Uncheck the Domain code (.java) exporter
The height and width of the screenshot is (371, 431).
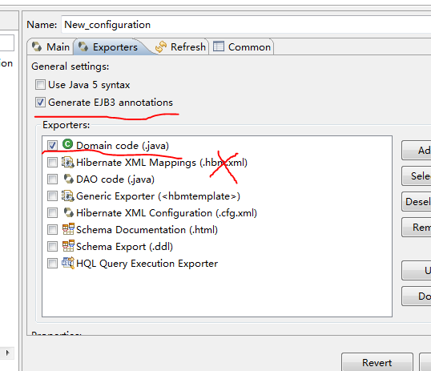pos(52,146)
